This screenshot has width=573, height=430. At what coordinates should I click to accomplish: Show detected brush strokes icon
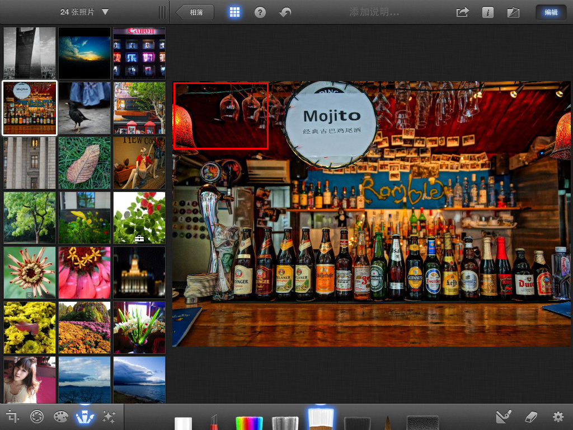(504, 417)
